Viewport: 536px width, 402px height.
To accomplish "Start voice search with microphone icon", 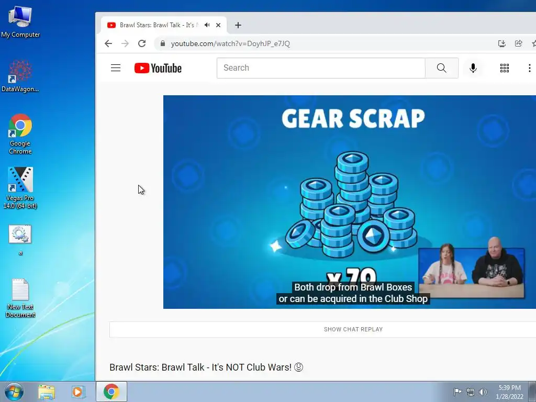I will click(473, 68).
